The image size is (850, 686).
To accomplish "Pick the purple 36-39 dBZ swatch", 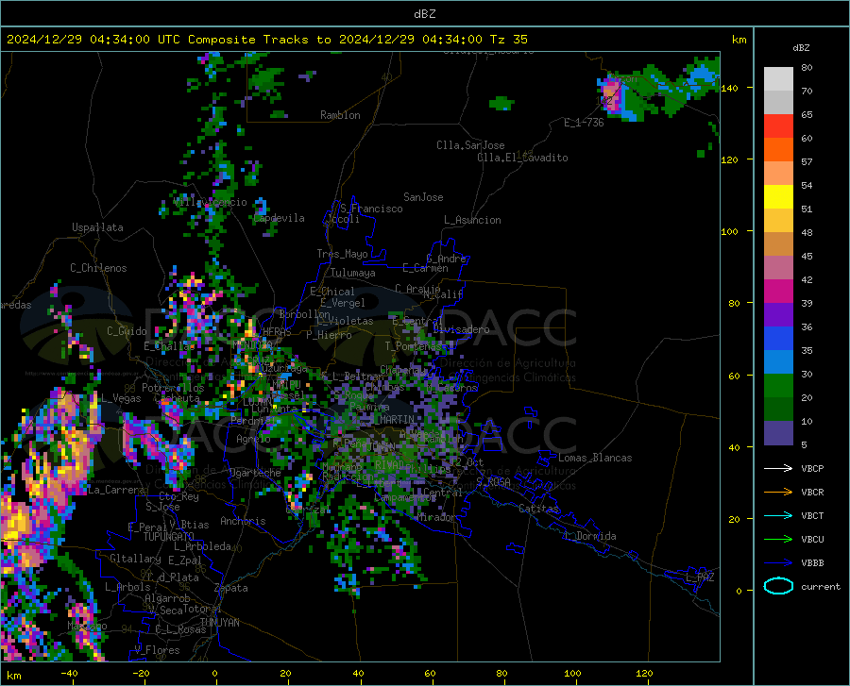I will pyautogui.click(x=778, y=315).
